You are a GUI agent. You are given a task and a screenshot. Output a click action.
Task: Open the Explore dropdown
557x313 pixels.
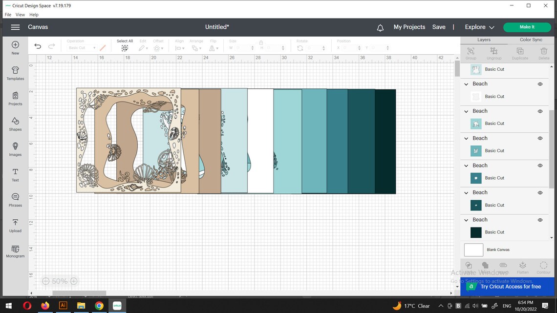pos(480,27)
